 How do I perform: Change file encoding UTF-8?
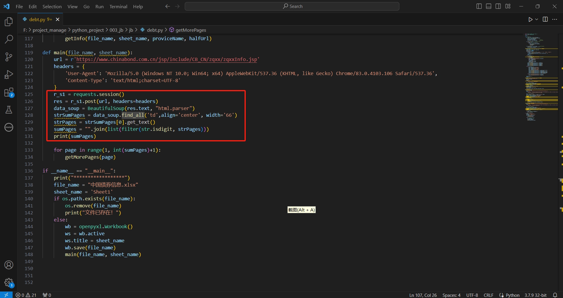472,295
